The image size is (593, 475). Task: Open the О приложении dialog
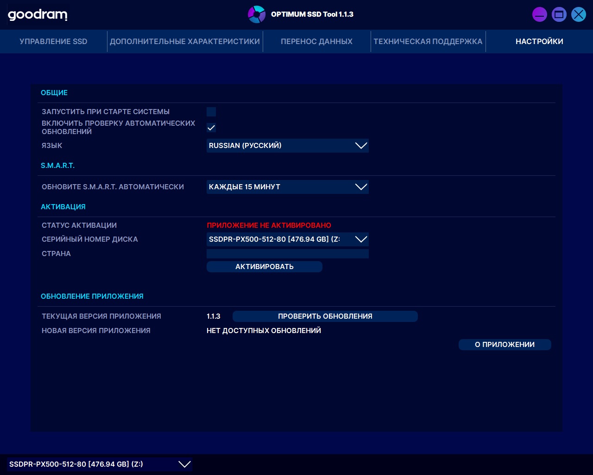(x=505, y=345)
